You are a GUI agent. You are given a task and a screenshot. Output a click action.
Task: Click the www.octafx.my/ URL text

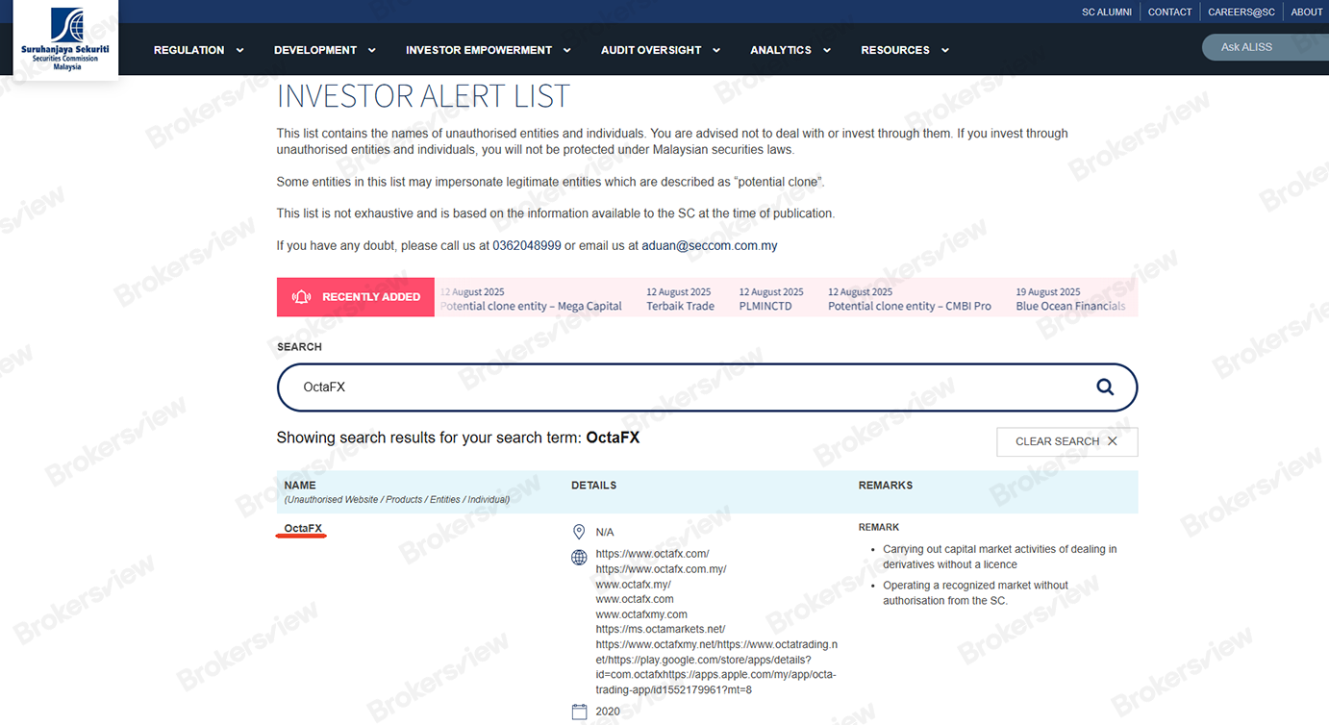(x=633, y=585)
